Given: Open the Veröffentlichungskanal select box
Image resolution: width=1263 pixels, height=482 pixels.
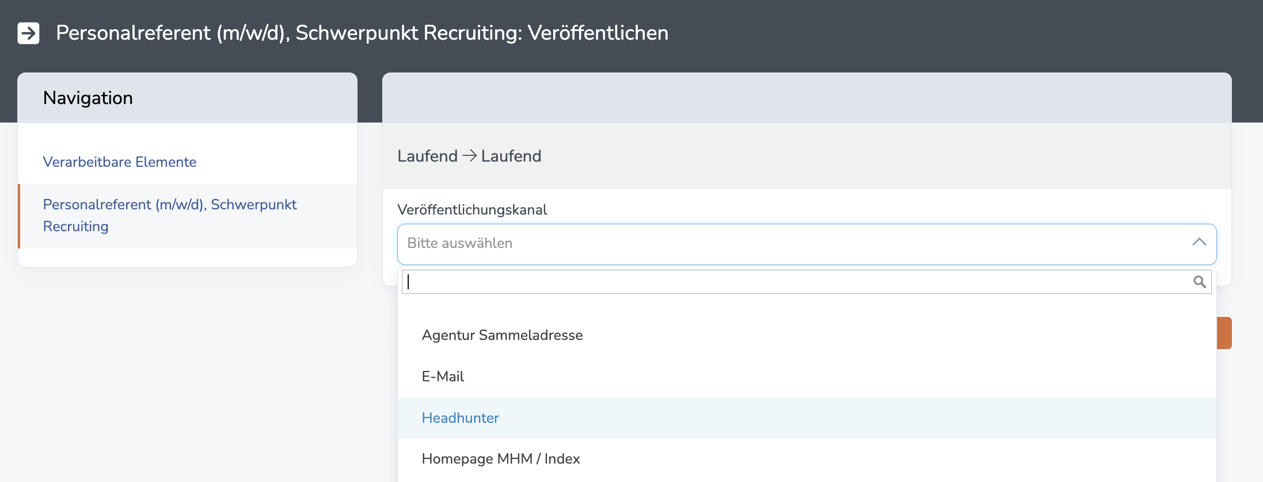Looking at the screenshot, I should 807,244.
